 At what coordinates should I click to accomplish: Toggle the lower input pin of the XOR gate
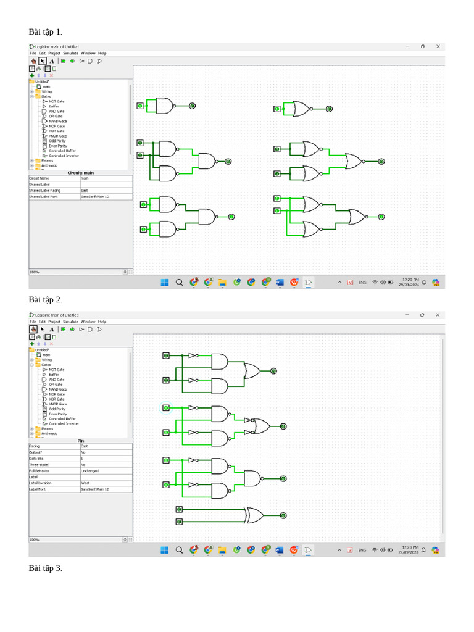(x=180, y=522)
